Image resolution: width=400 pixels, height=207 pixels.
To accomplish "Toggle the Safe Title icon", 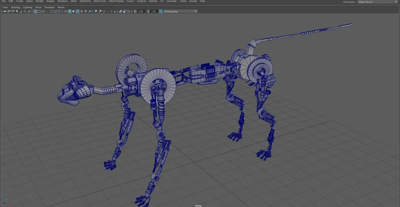I will click(59, 11).
